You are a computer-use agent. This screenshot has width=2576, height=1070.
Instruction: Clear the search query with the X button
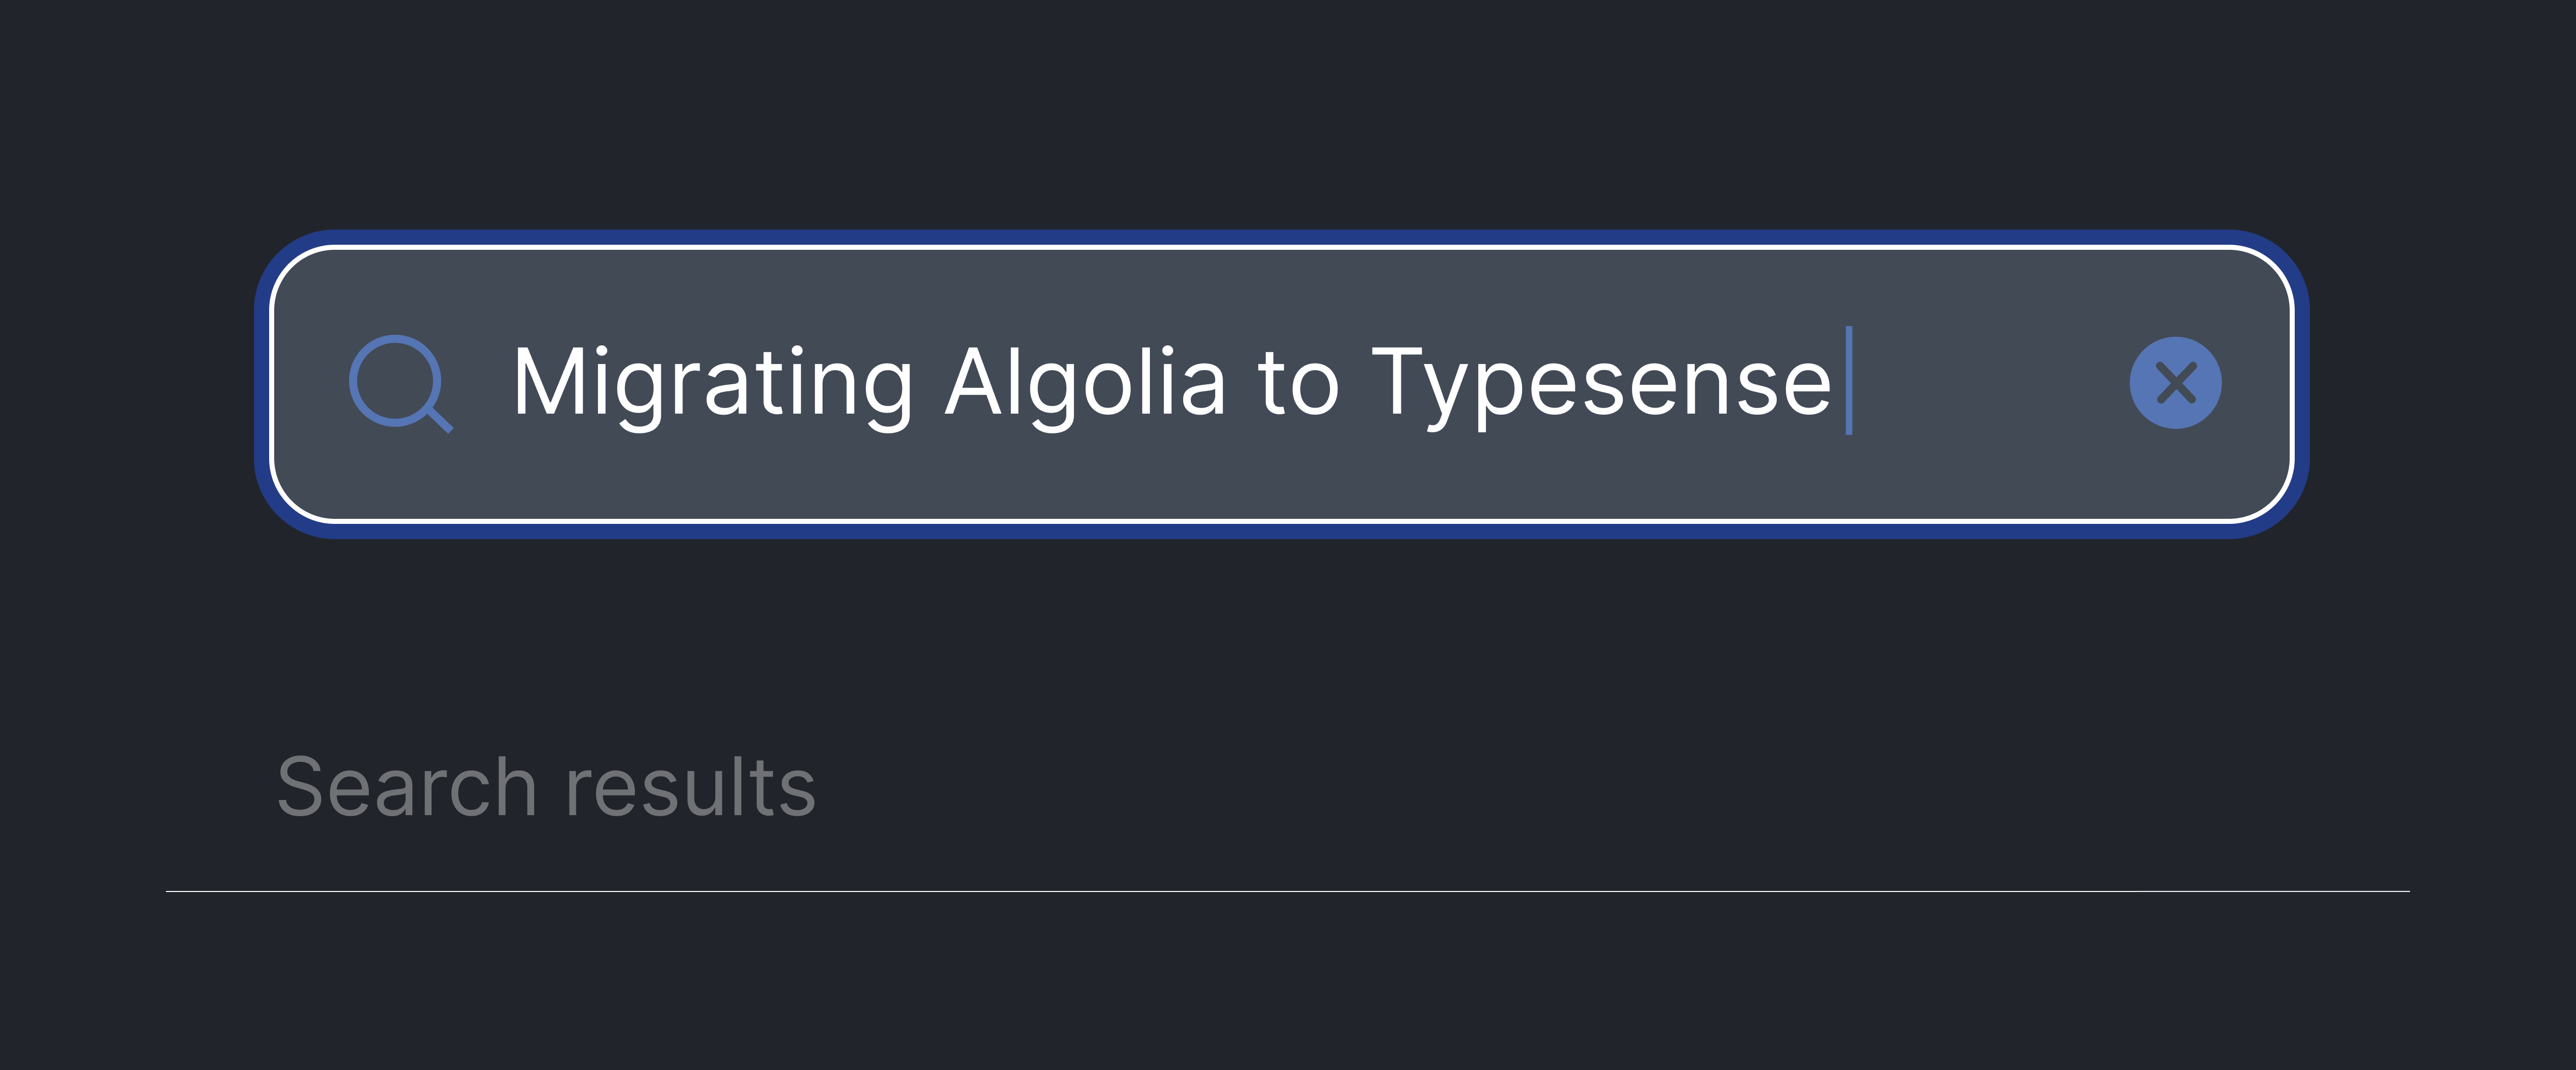(2177, 382)
